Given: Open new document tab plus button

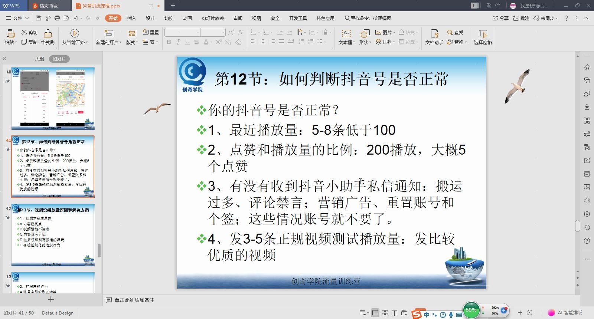Looking at the screenshot, I should (173, 6).
